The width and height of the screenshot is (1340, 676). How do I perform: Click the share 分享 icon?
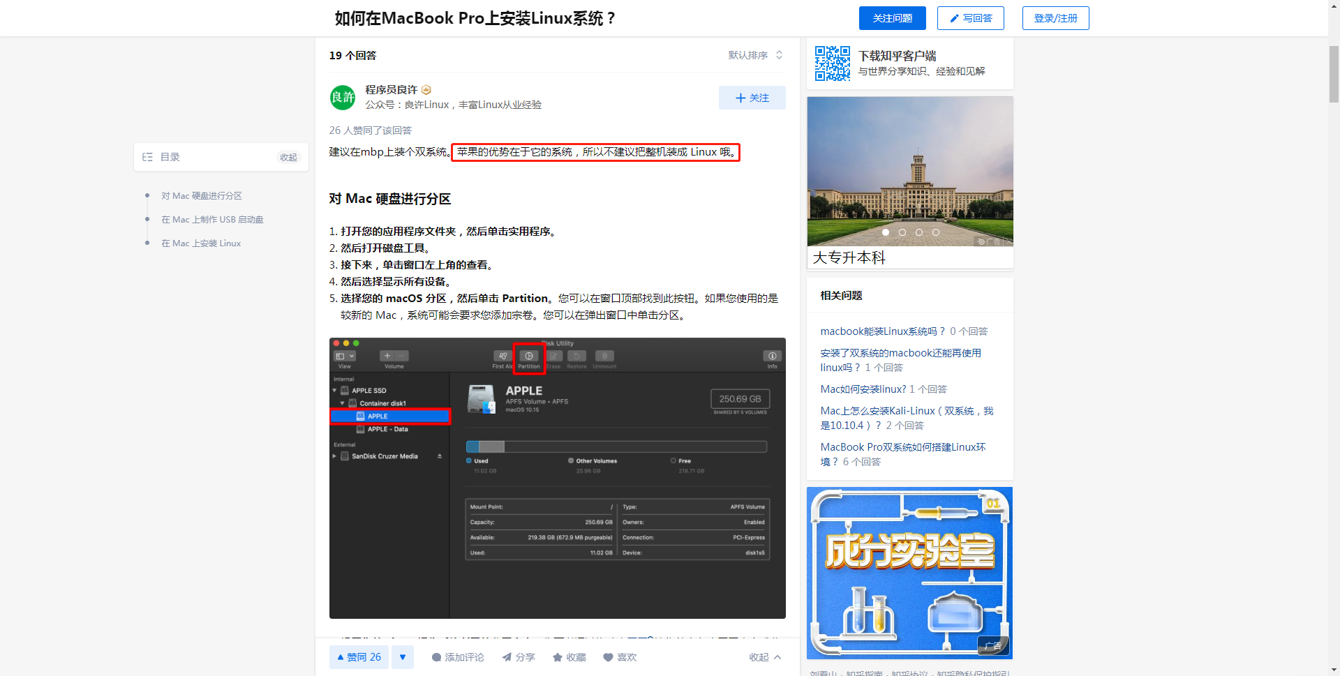tap(507, 657)
